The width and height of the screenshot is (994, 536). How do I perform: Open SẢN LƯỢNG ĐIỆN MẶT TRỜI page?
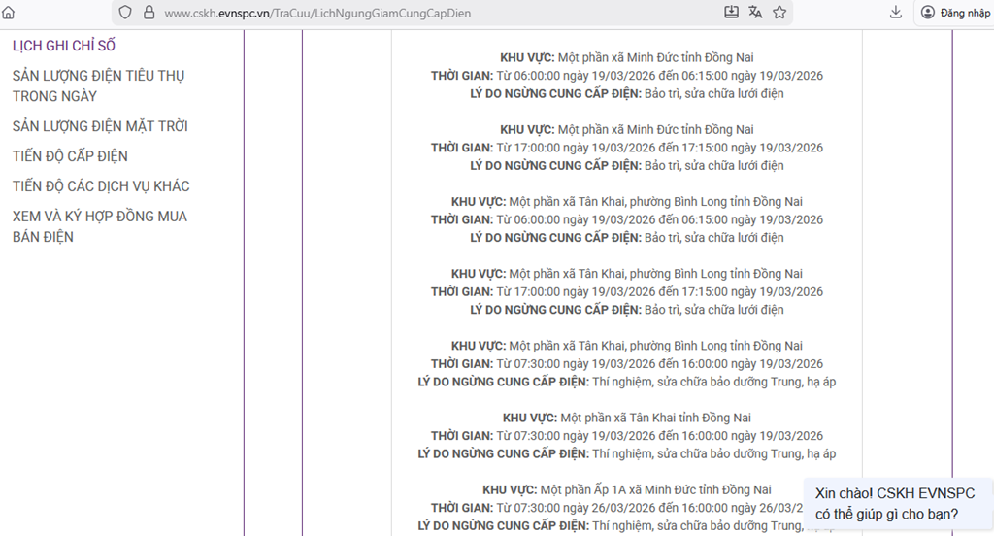pyautogui.click(x=100, y=126)
